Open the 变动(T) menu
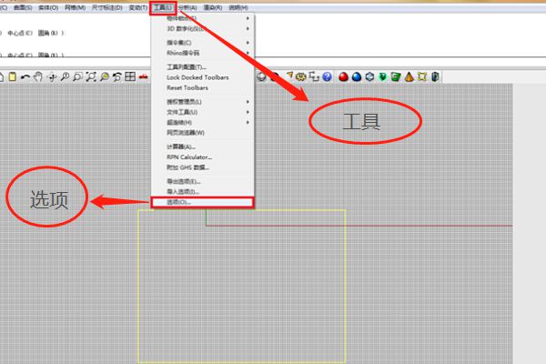This screenshot has width=546, height=364. pyautogui.click(x=138, y=7)
